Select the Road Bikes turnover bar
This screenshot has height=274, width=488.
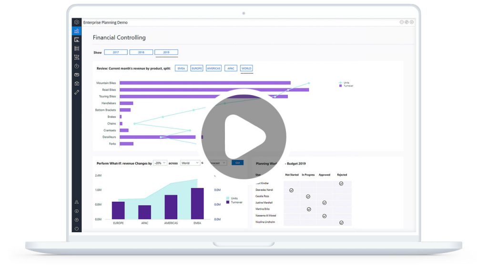click(214, 90)
